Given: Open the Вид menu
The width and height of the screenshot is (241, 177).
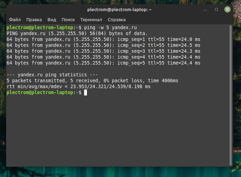Looking at the screenshot, I should 52,20.
